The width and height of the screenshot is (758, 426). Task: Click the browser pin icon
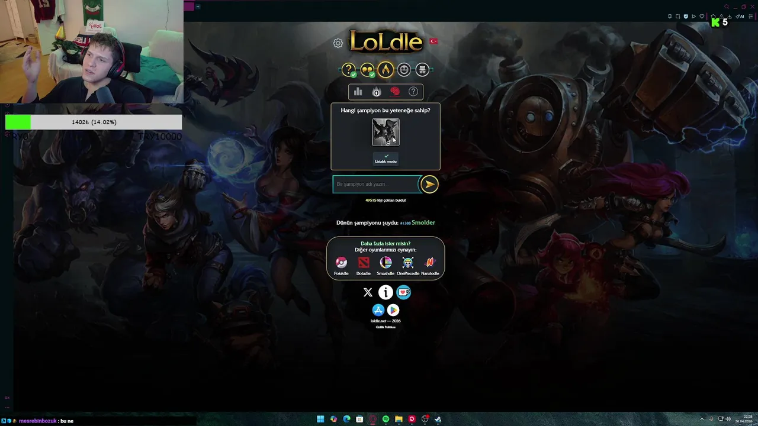click(x=670, y=17)
